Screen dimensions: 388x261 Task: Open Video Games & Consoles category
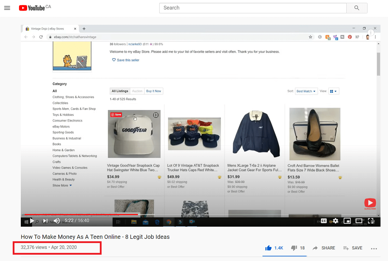click(70, 168)
